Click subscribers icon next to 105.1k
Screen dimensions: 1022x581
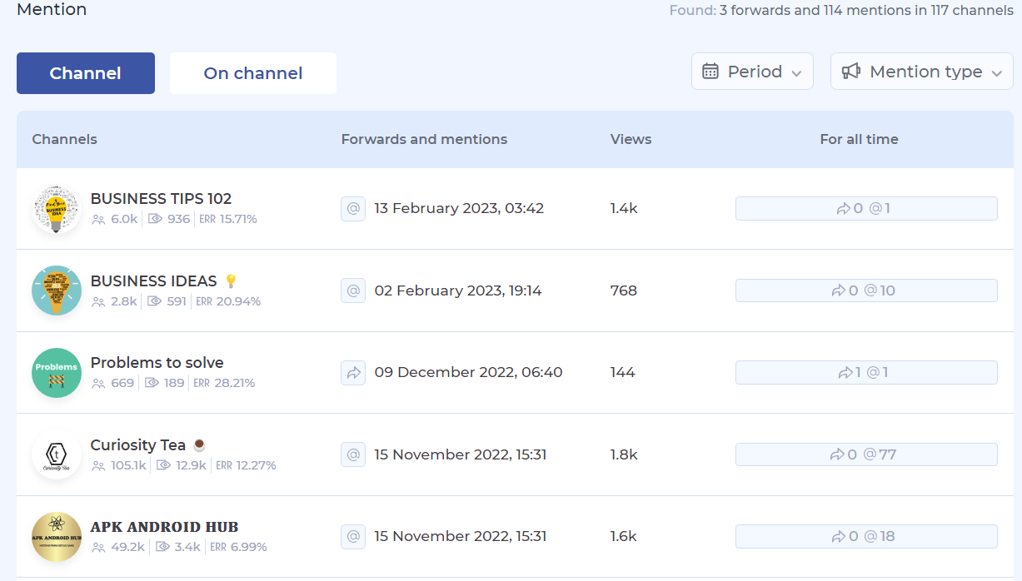click(98, 465)
